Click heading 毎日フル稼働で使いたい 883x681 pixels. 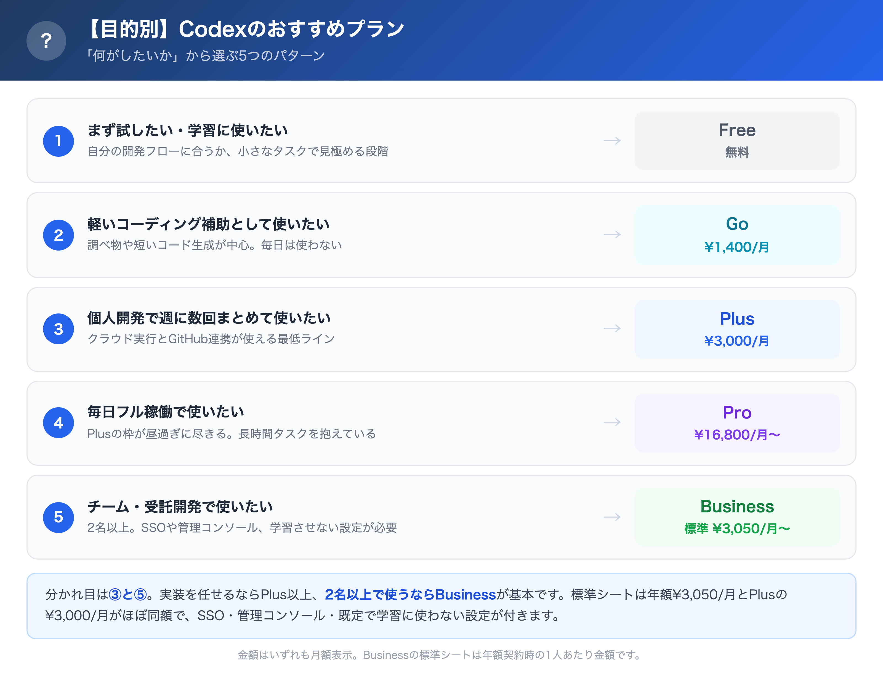tap(166, 412)
